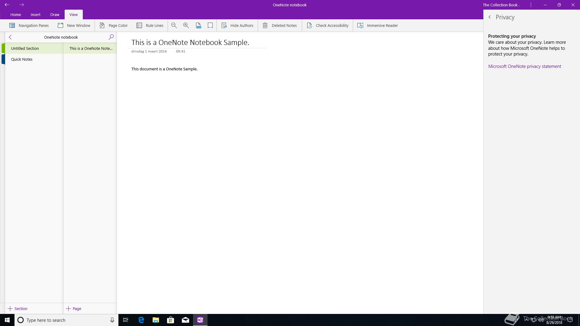Add a new Page
580x326 pixels.
74,308
